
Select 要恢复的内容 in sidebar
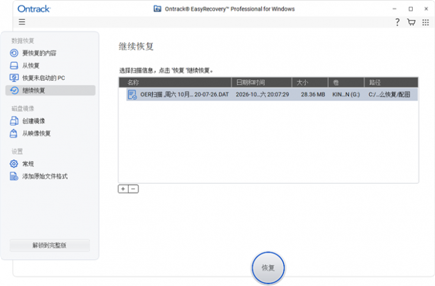[39, 53]
